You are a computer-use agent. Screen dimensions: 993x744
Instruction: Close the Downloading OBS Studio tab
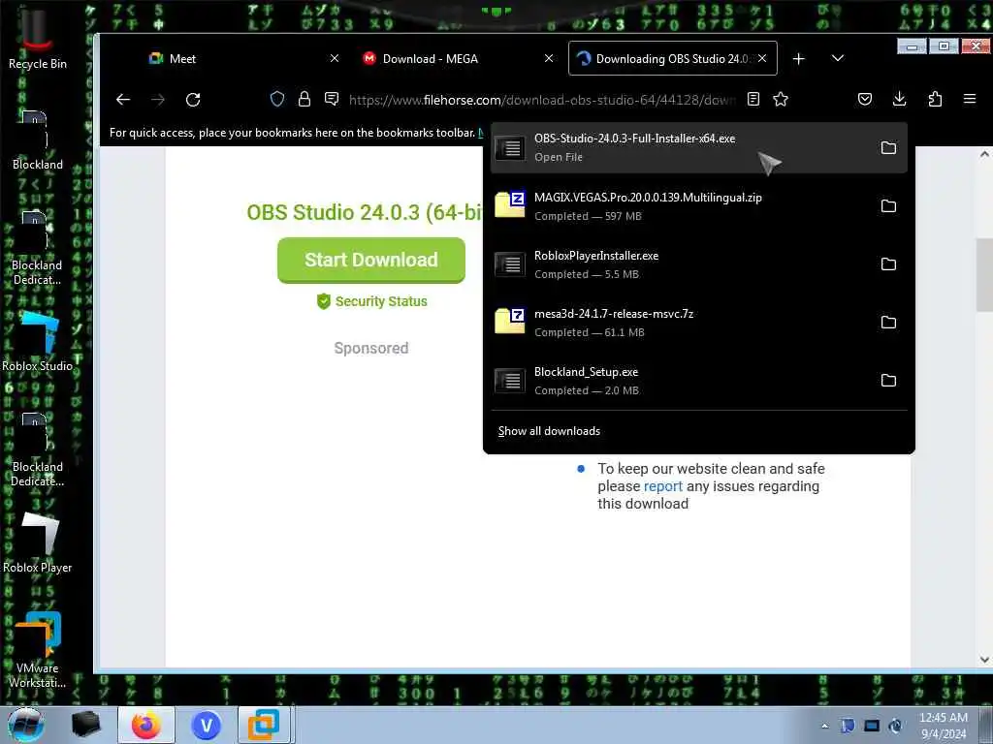pos(762,58)
